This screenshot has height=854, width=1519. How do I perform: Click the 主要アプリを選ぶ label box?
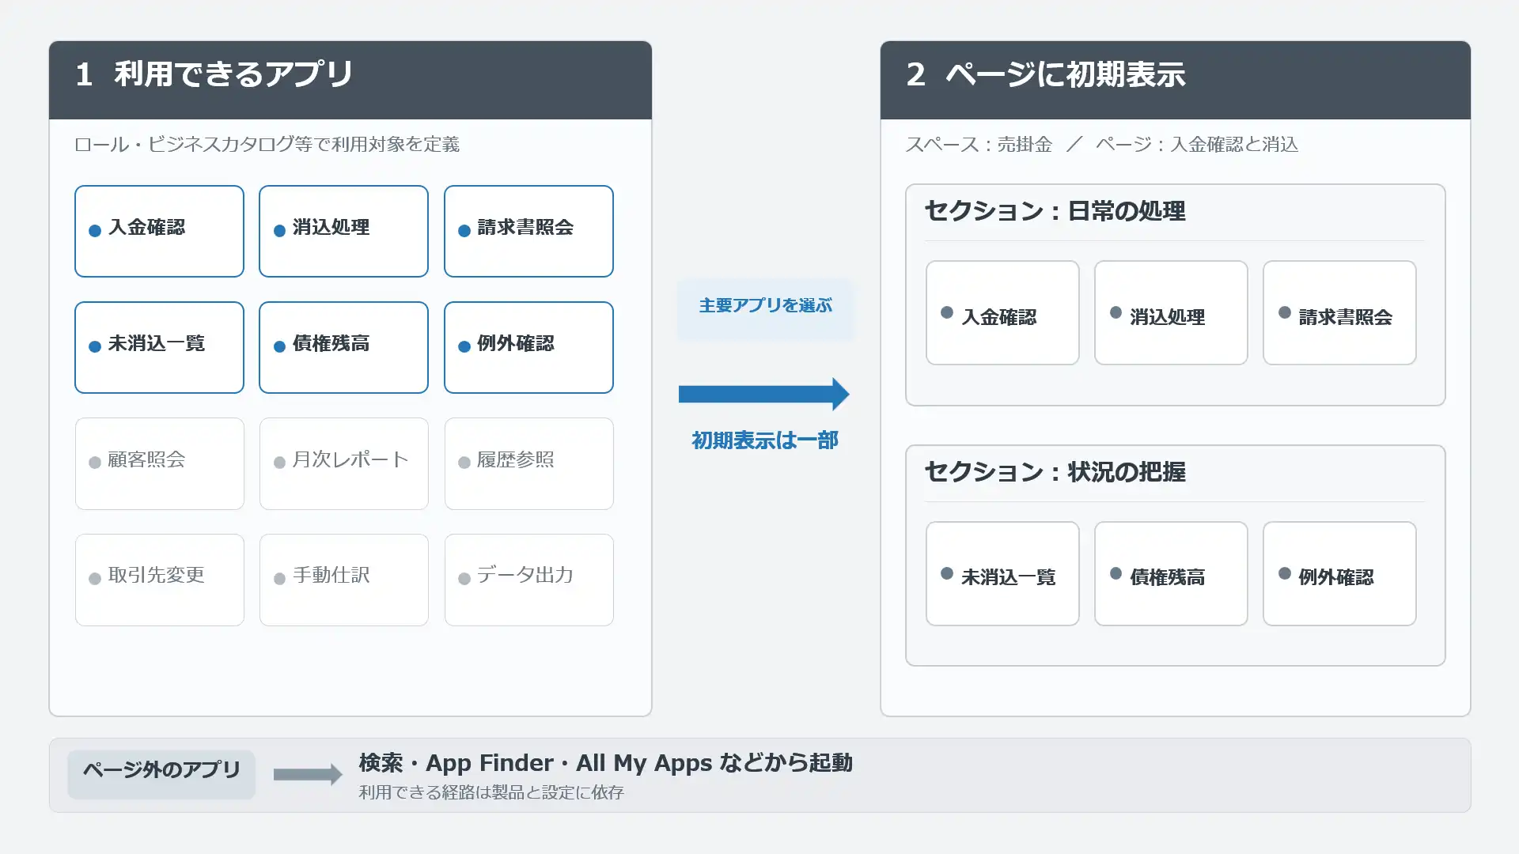point(765,309)
